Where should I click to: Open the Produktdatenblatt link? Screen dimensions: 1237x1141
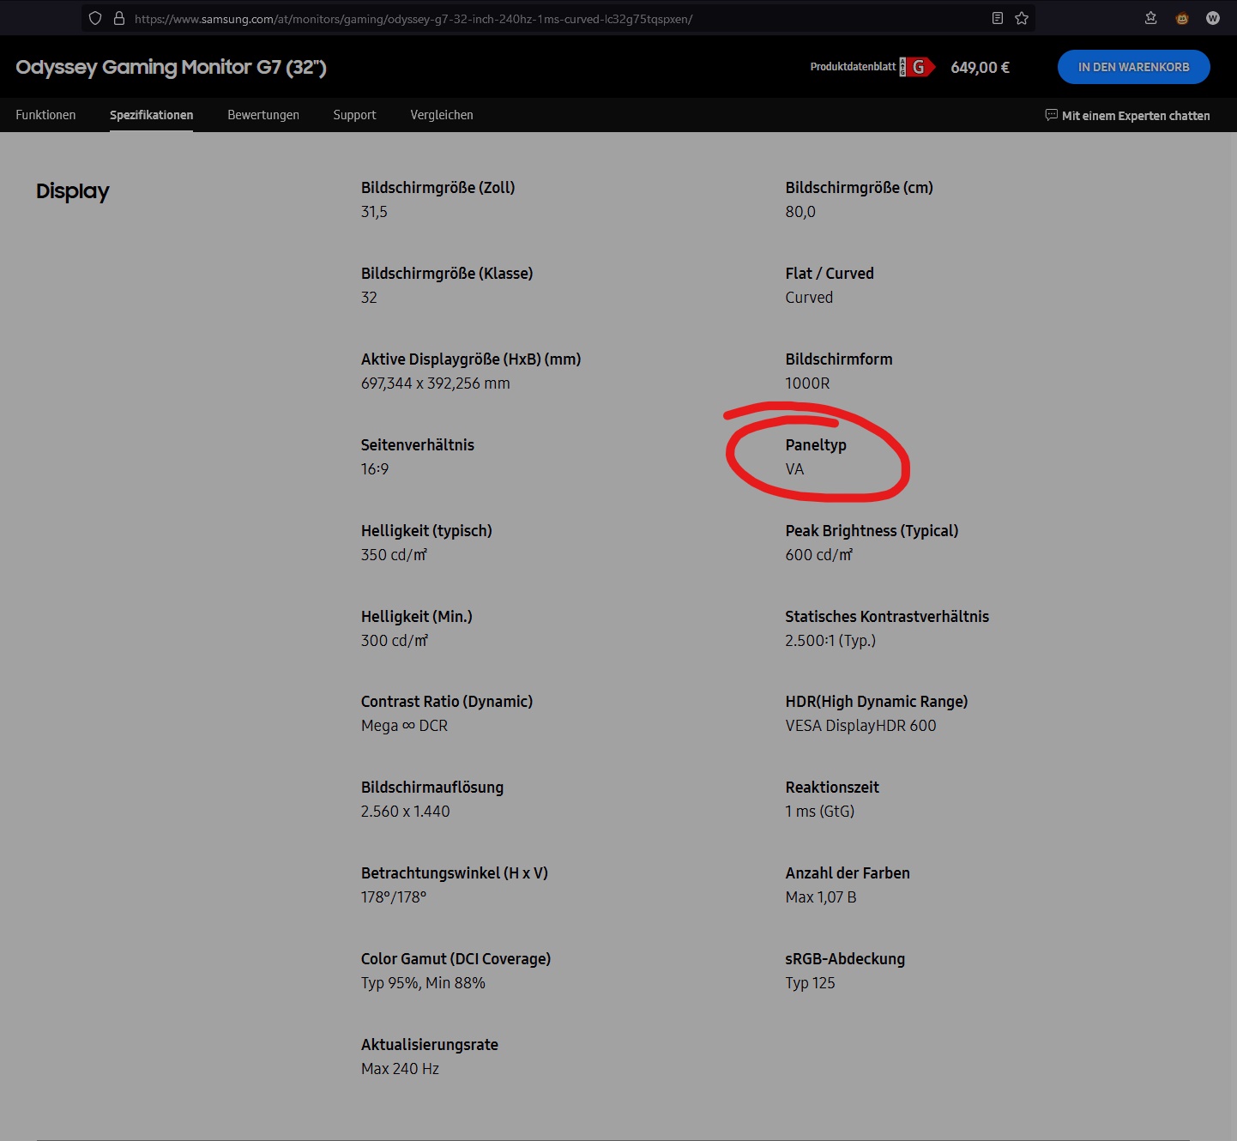(853, 66)
